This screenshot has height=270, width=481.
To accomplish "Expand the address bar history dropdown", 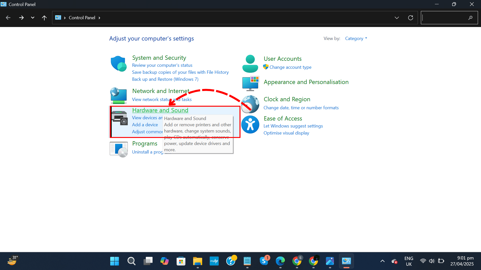I will click(x=397, y=18).
